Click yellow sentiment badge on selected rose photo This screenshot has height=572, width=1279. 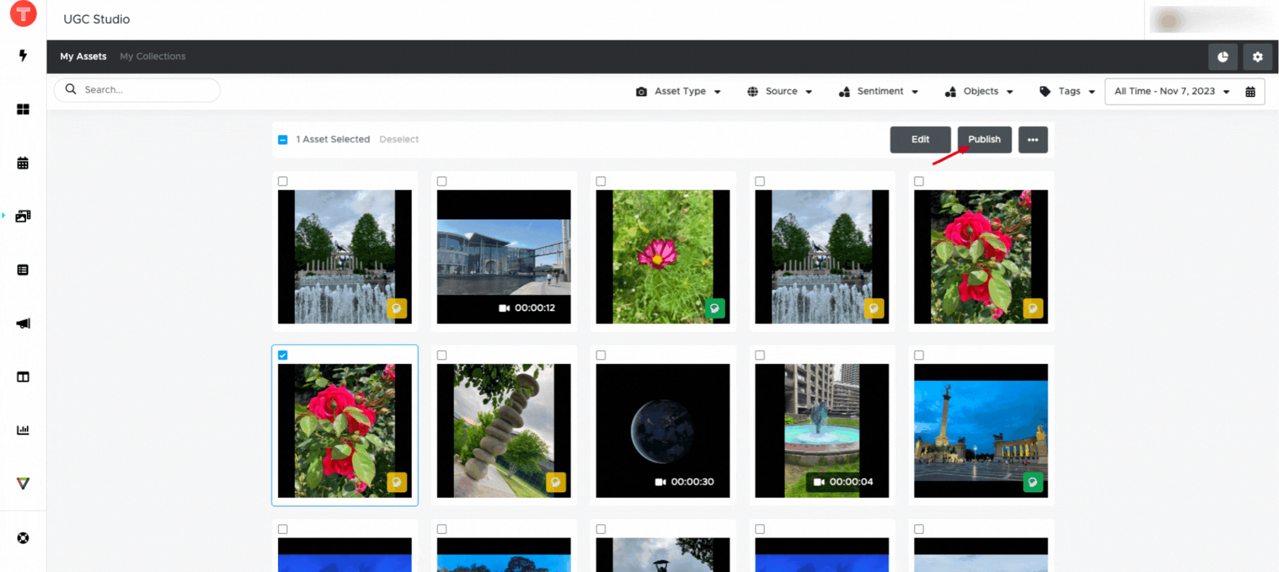pyautogui.click(x=397, y=482)
